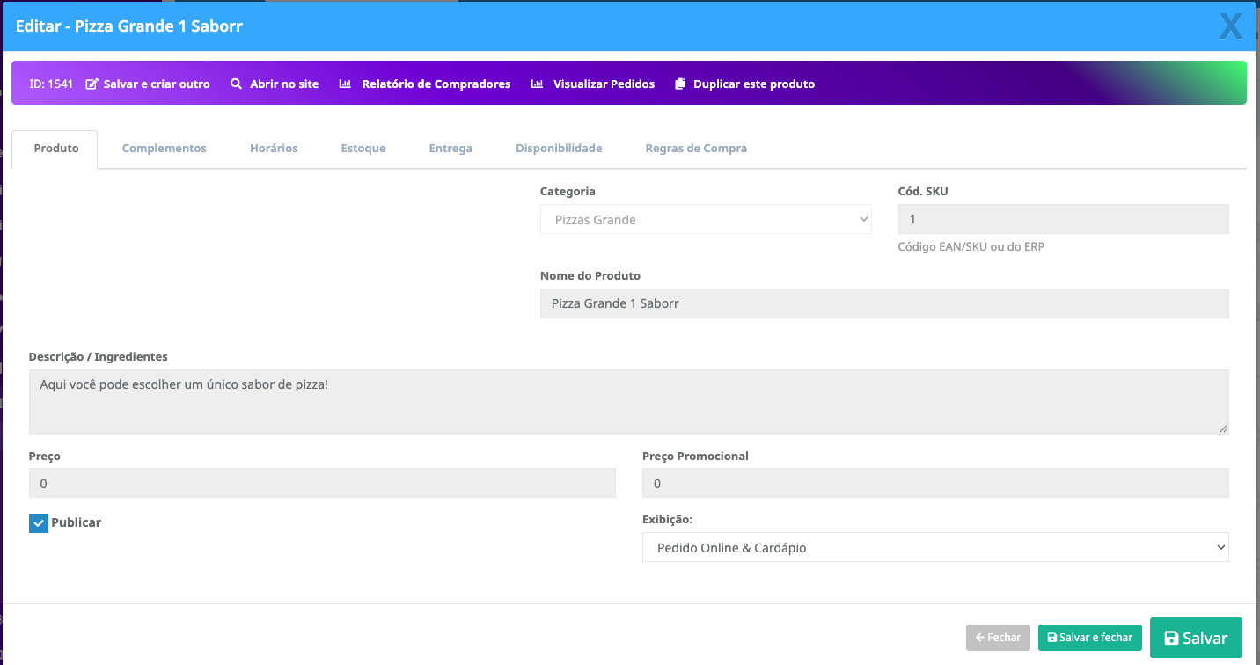Expand the Exibição dropdown
Screen dimensions: 1260x665
tap(935, 547)
